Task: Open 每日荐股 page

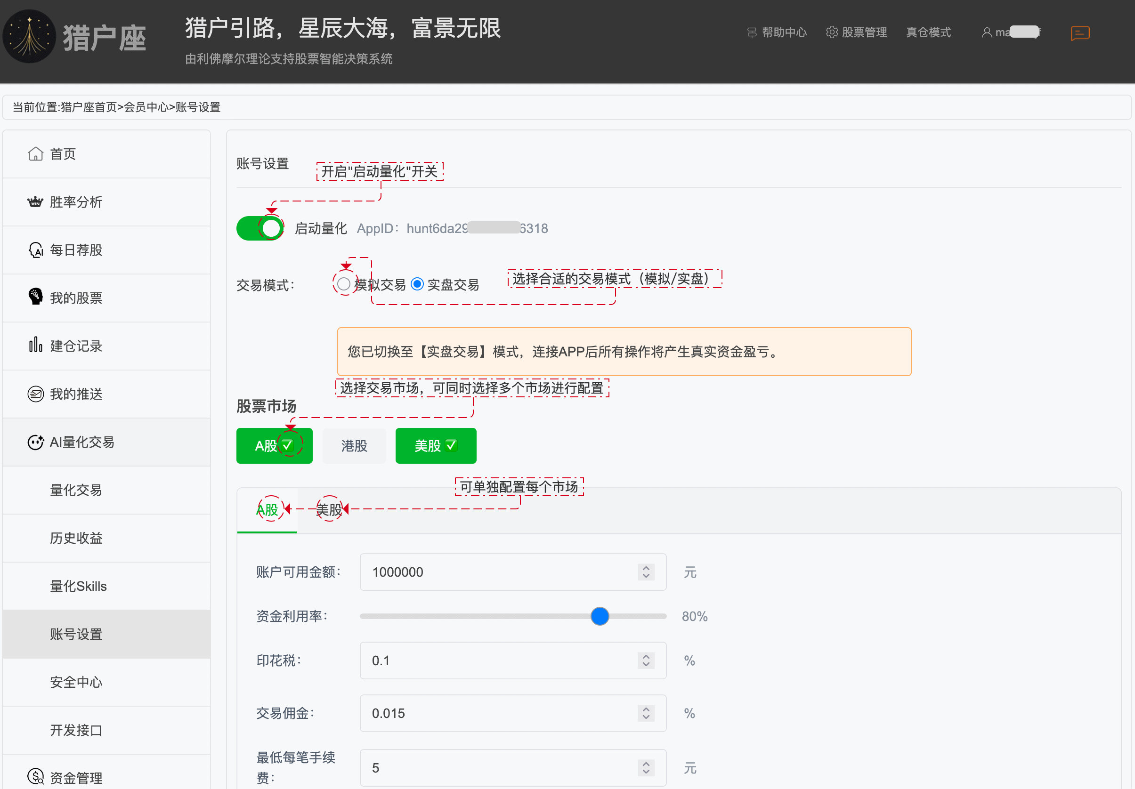Action: [x=106, y=250]
